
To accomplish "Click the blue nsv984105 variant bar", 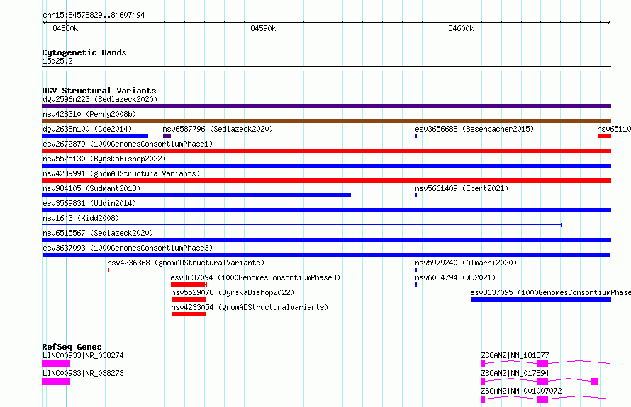I will pyautogui.click(x=196, y=195).
